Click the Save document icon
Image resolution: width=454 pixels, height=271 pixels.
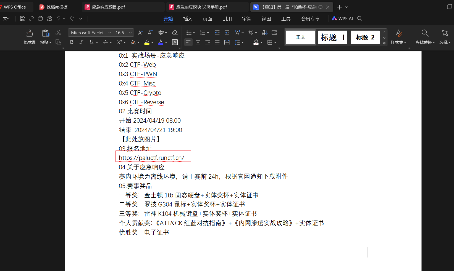click(x=23, y=18)
